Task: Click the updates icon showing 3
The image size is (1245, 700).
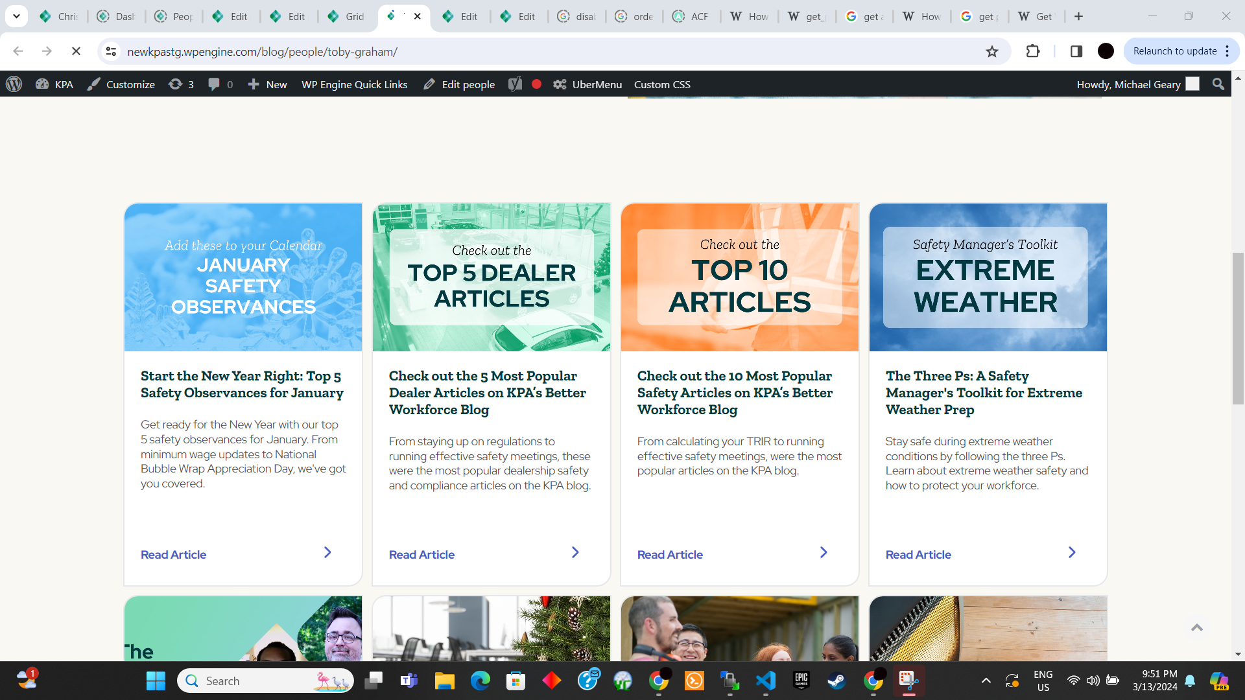Action: point(175,84)
